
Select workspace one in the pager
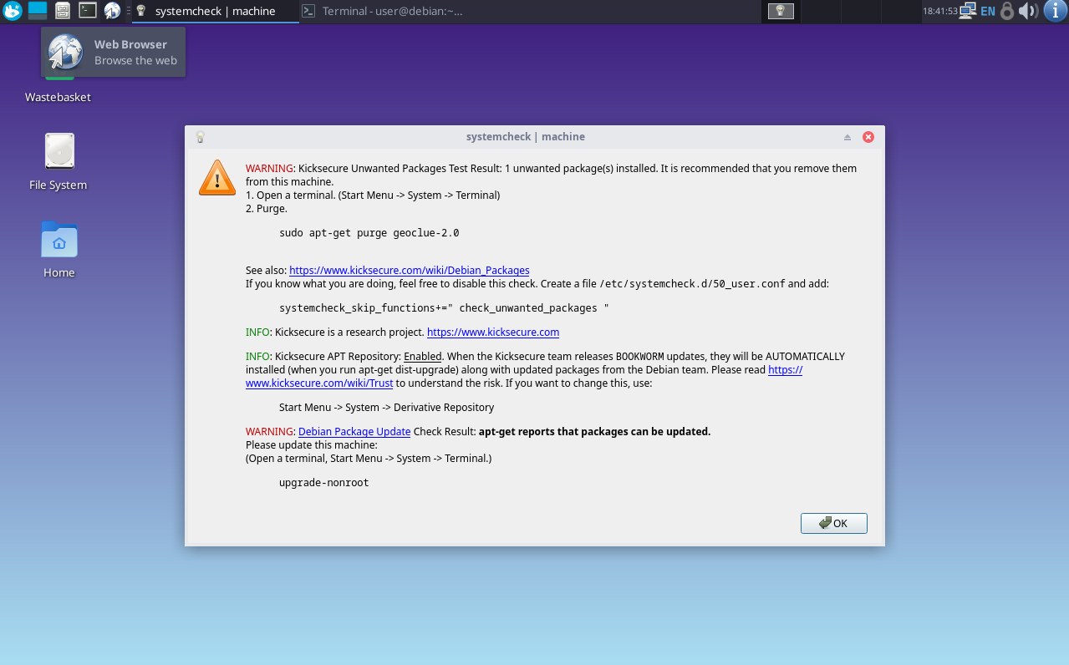781,11
